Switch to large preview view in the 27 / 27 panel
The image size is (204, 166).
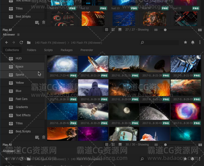(120, 30)
